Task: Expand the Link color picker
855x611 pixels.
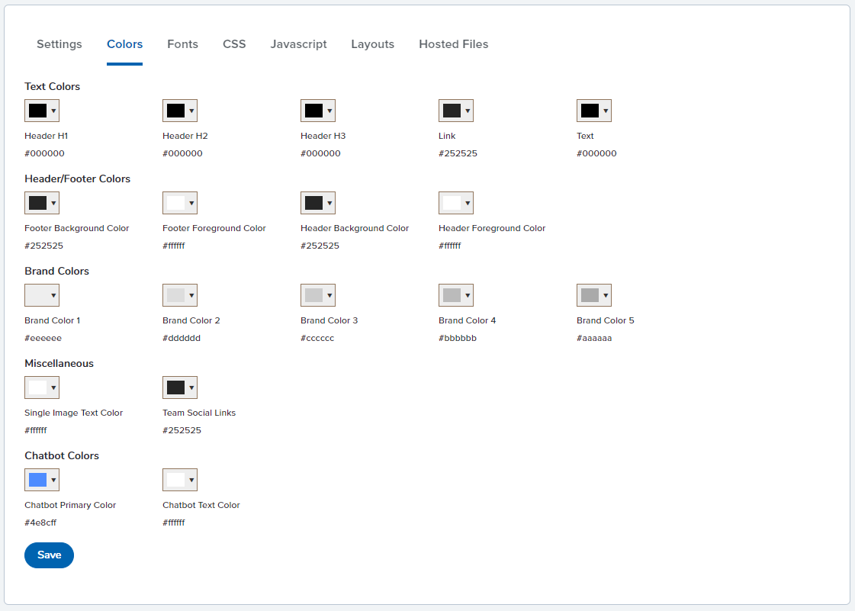Action: tap(456, 111)
